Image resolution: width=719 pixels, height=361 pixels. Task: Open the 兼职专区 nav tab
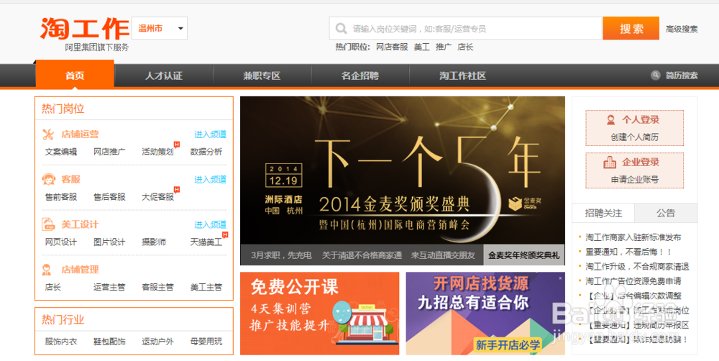[x=262, y=76]
